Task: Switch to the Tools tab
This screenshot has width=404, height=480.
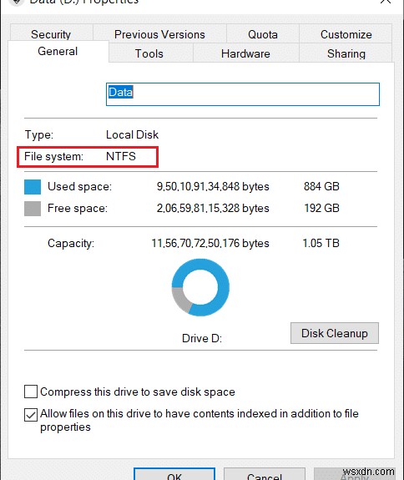Action: tap(149, 53)
